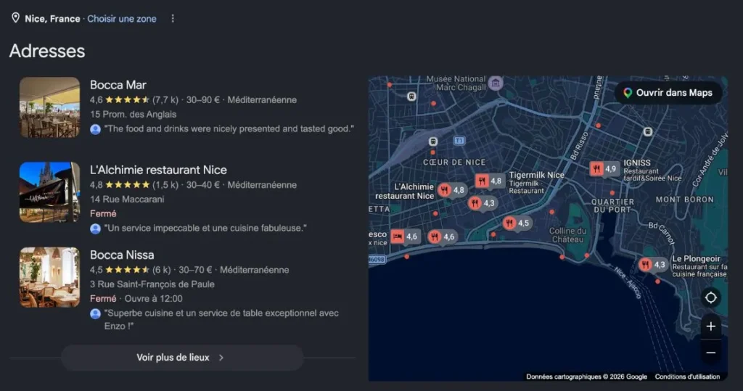
Task: Select the 4,6 restaurant fork marker near the shore
Action: tap(442, 237)
